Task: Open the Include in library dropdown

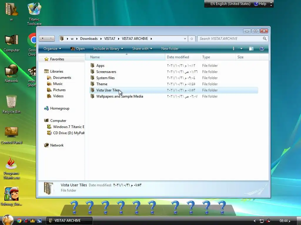Action: point(108,49)
